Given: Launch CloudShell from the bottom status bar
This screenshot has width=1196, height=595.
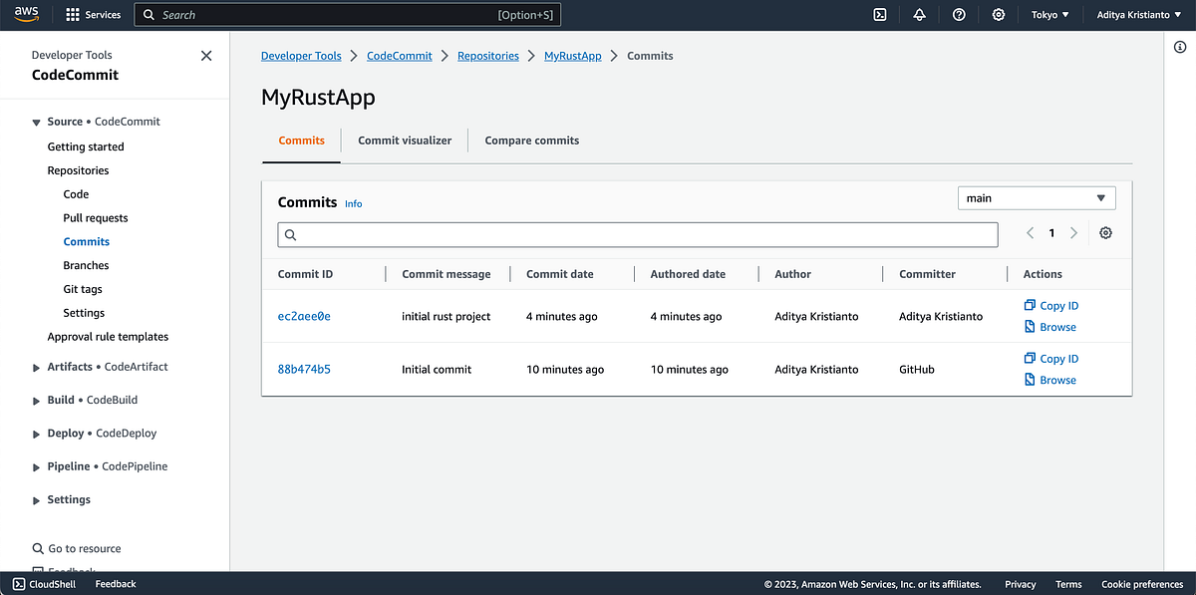Looking at the screenshot, I should pyautogui.click(x=44, y=584).
